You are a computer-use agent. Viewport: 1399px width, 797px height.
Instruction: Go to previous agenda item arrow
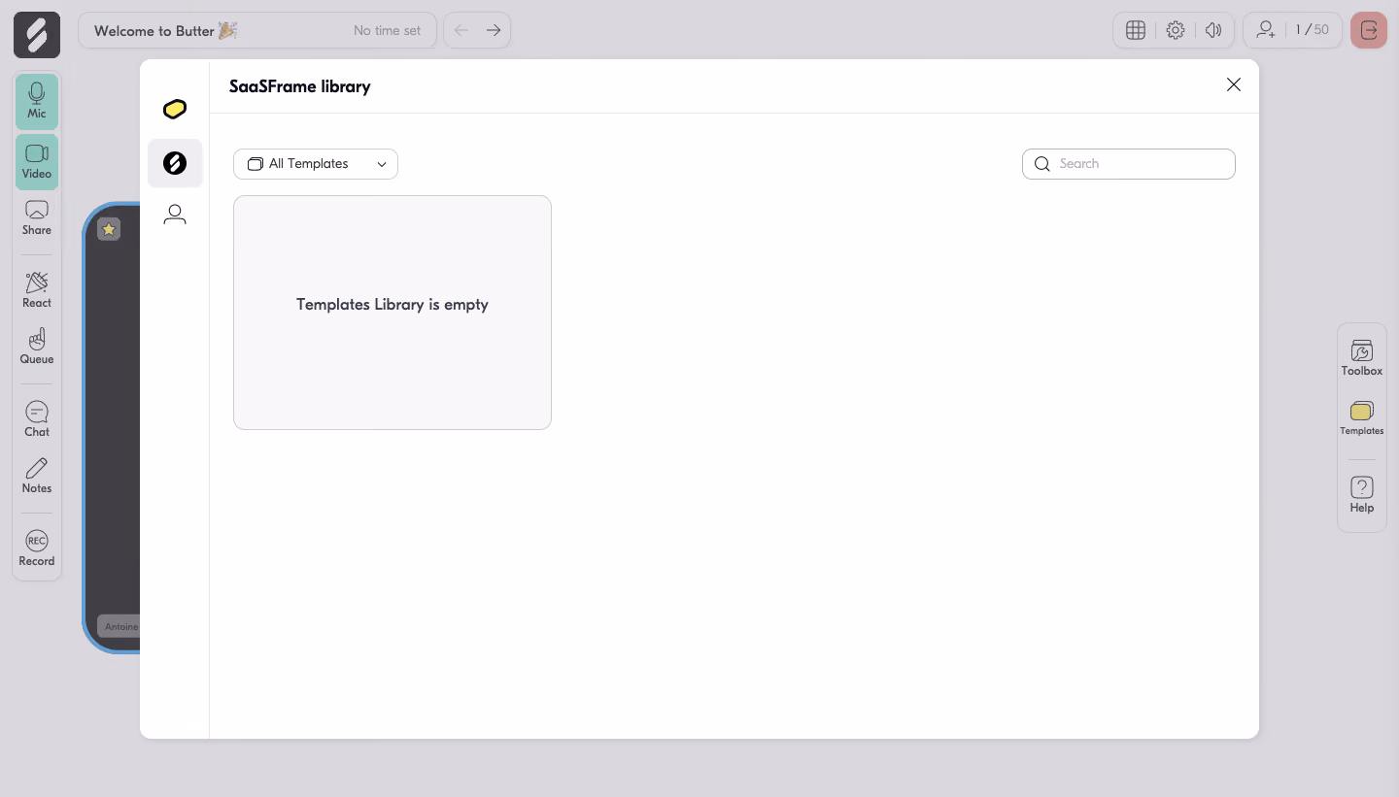[x=461, y=30]
